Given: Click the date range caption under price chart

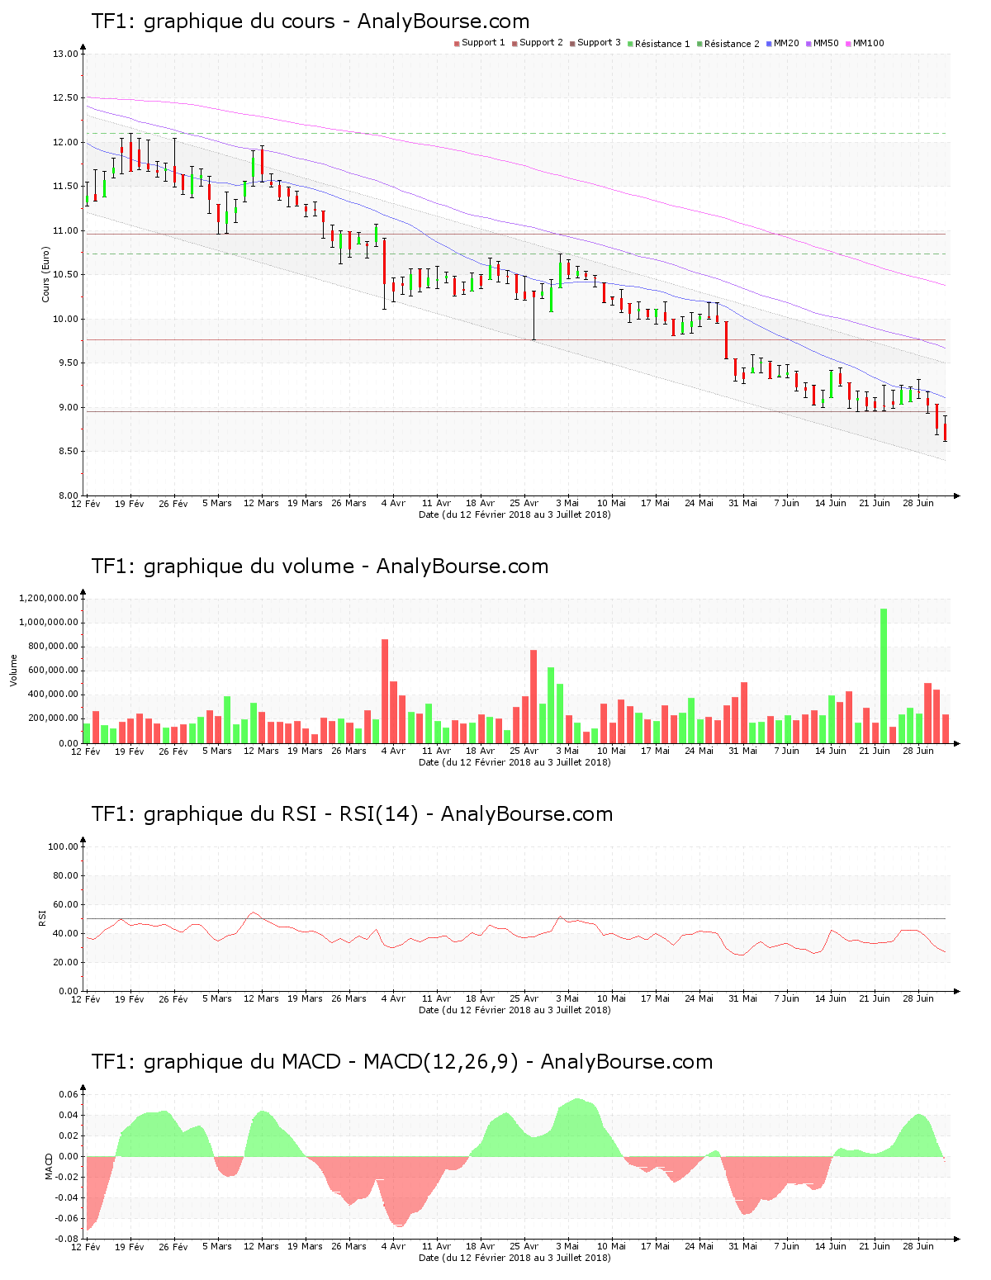Looking at the screenshot, I should [514, 514].
